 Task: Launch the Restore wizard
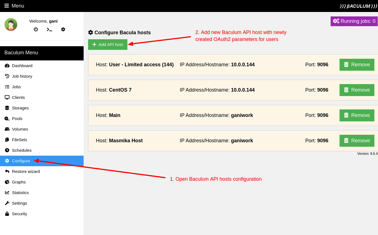(42, 172)
